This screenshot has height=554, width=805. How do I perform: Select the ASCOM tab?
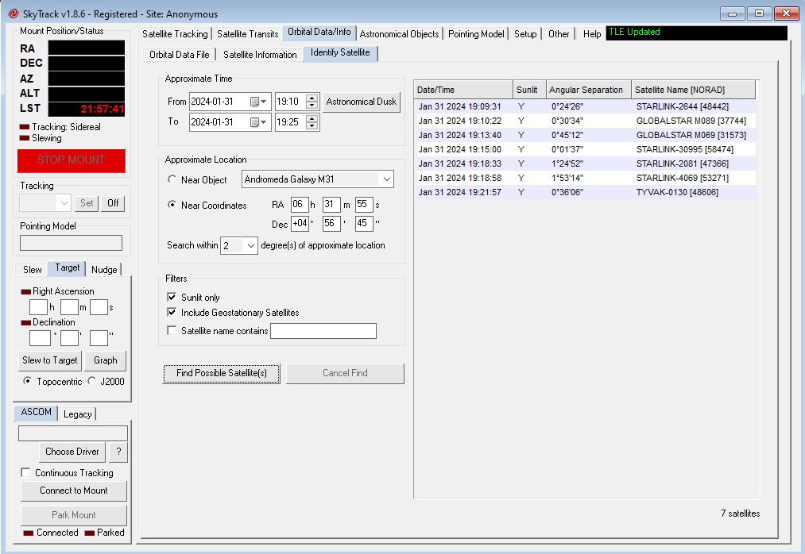[36, 413]
